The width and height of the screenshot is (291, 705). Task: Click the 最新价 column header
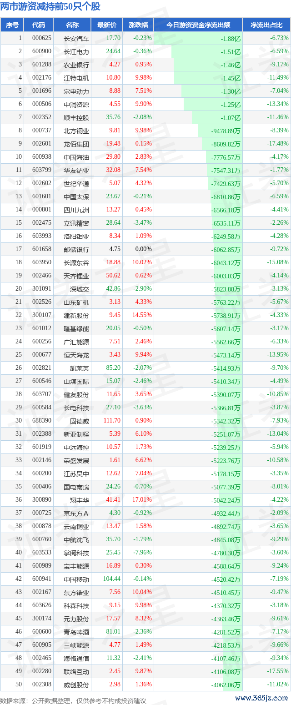[x=107, y=25]
